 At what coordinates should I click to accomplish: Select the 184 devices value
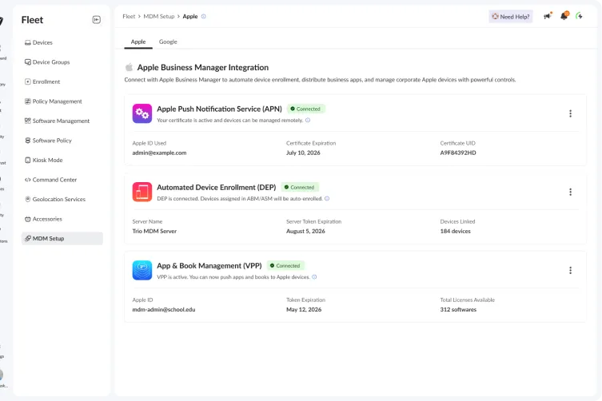coord(456,231)
